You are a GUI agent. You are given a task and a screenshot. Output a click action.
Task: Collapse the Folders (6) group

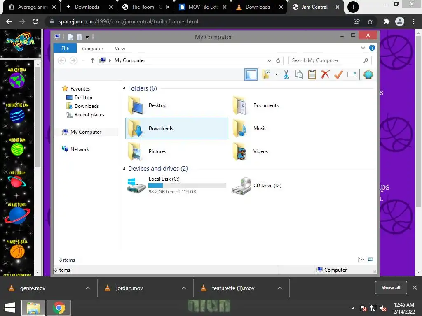(124, 88)
